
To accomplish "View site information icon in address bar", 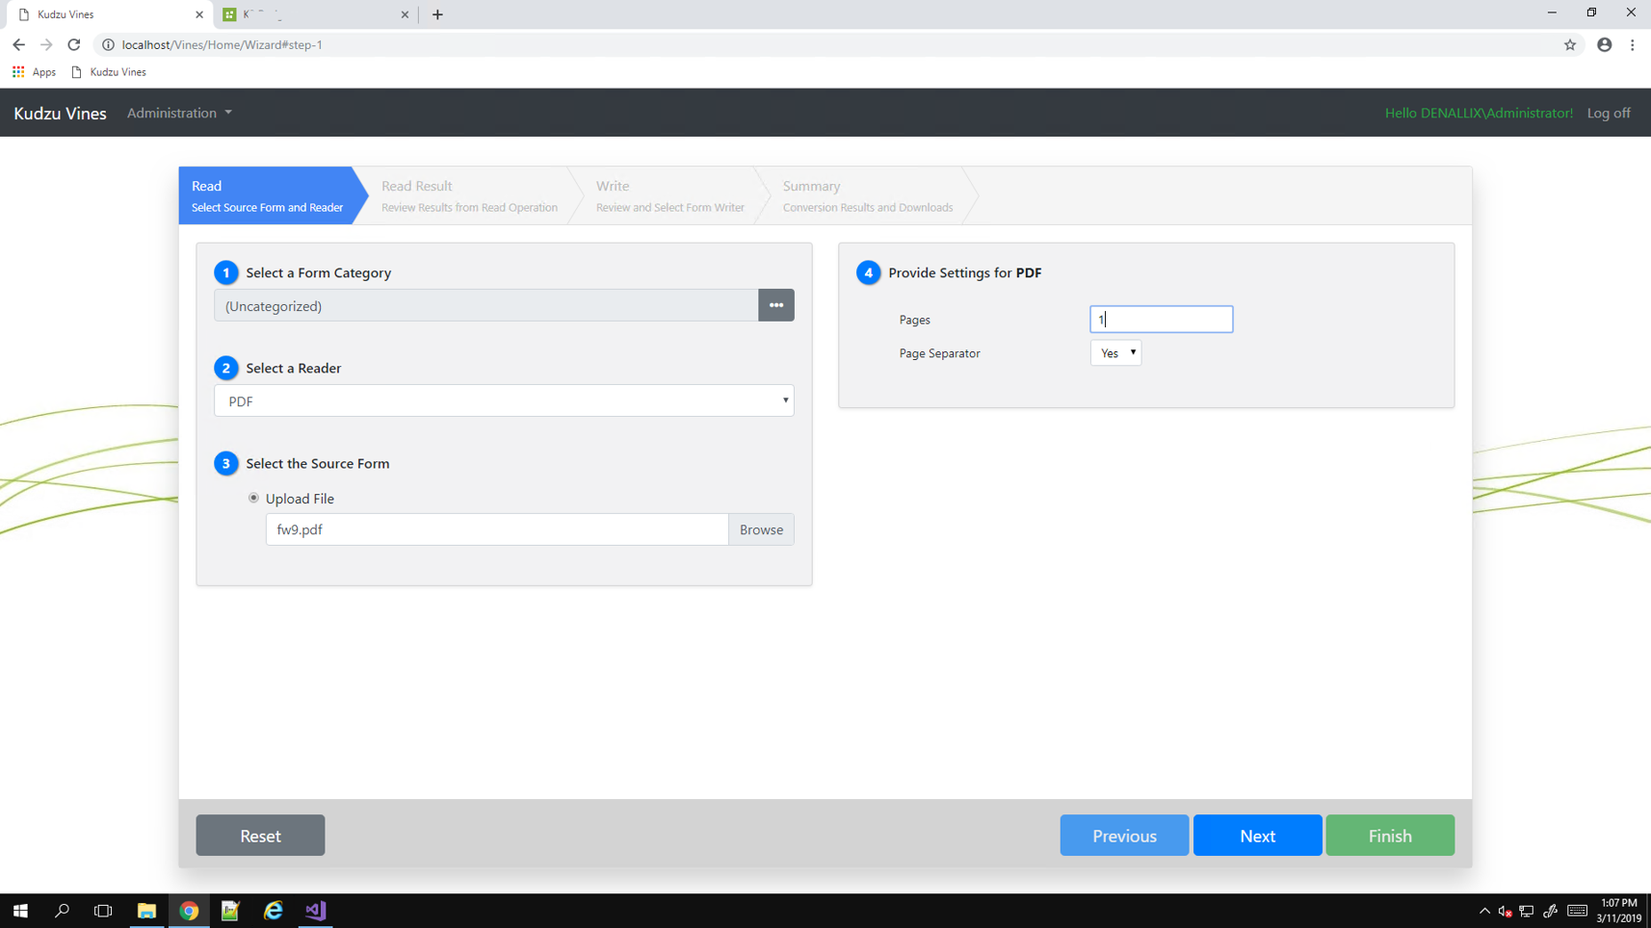I will [x=108, y=44].
